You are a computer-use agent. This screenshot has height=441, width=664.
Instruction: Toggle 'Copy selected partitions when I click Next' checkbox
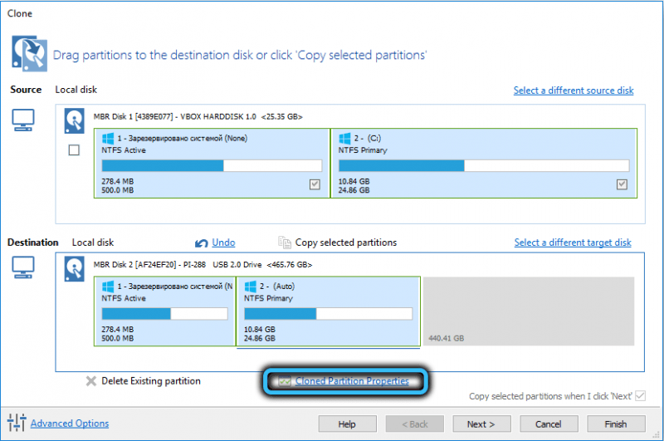click(x=640, y=395)
